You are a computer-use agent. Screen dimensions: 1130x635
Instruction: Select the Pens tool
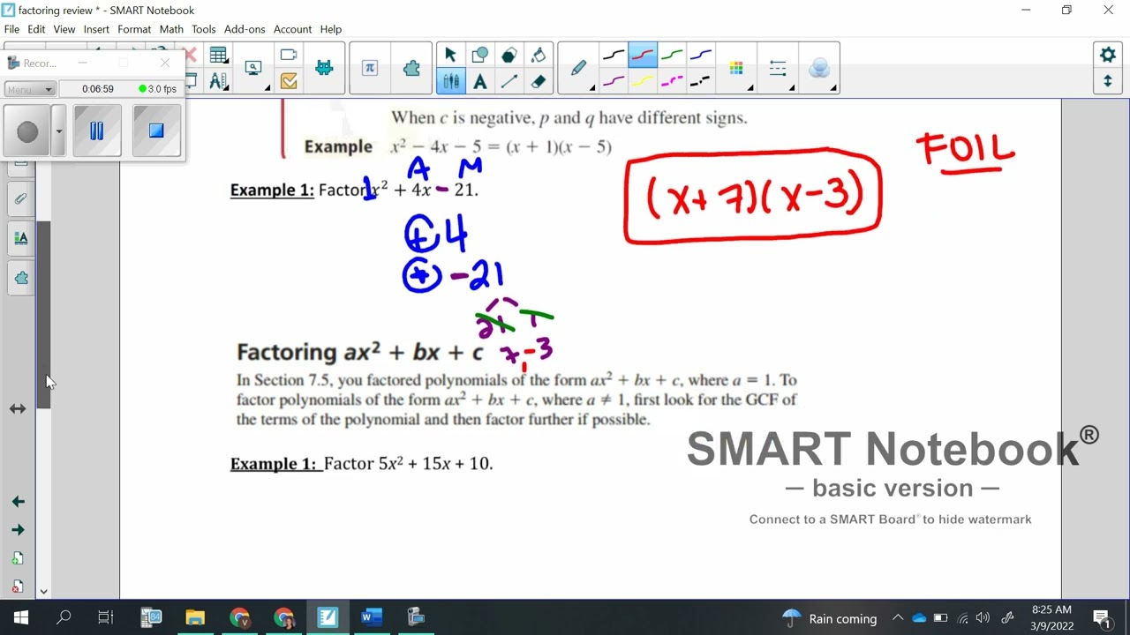coord(450,81)
